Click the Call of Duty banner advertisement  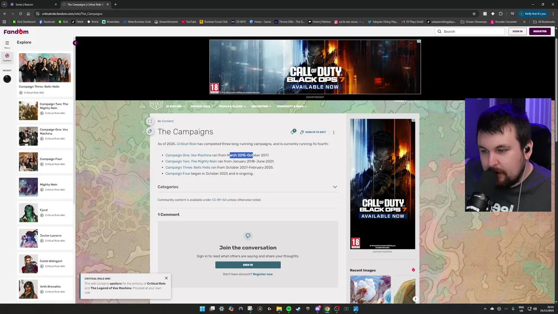[x=315, y=67]
